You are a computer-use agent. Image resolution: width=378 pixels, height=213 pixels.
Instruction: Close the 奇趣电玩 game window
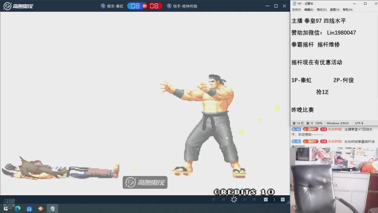coord(284,6)
